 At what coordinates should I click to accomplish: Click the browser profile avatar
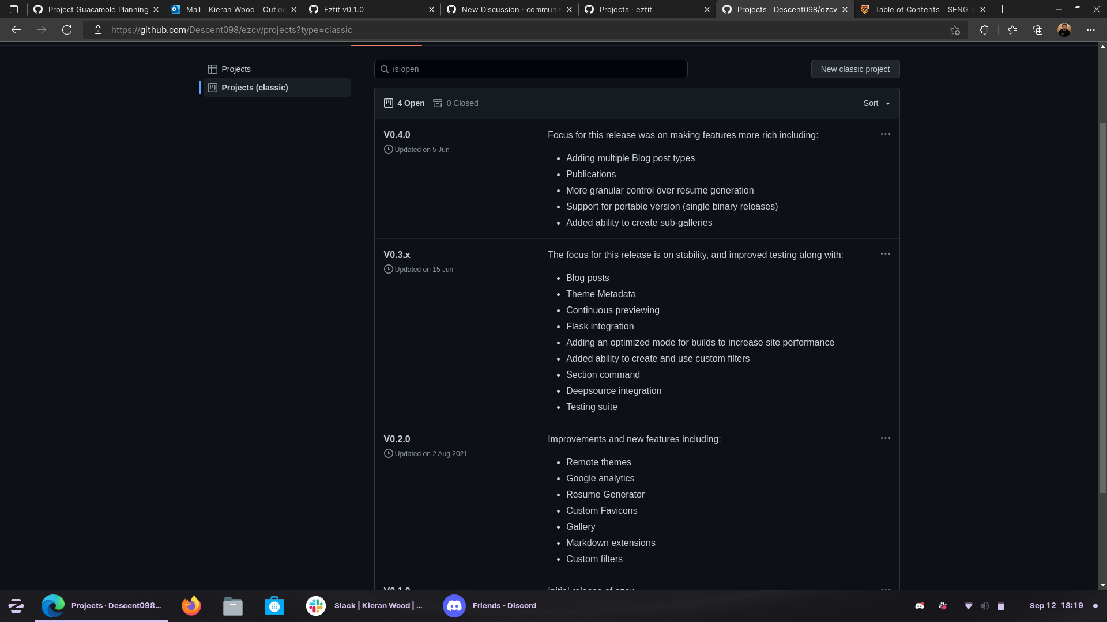(x=1064, y=30)
